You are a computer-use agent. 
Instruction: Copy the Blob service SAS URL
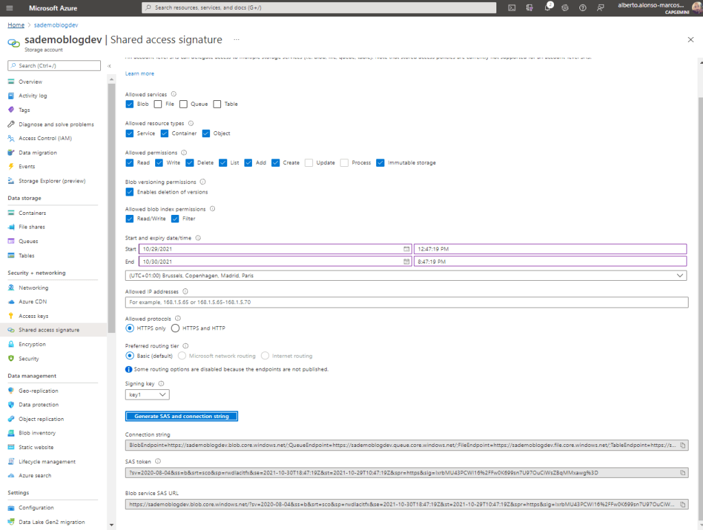point(682,504)
